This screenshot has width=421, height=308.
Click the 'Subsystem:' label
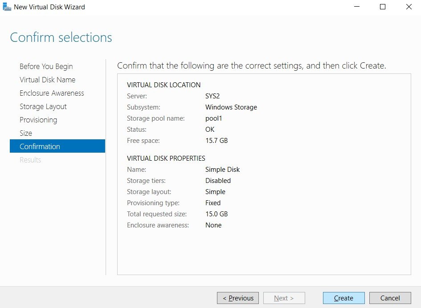[143, 107]
